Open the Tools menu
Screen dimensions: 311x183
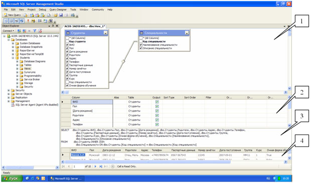[x=73, y=9]
